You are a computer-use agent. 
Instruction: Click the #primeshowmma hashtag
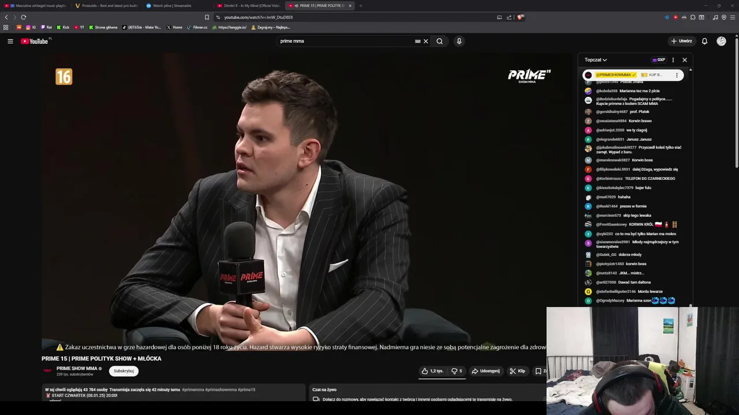221,390
